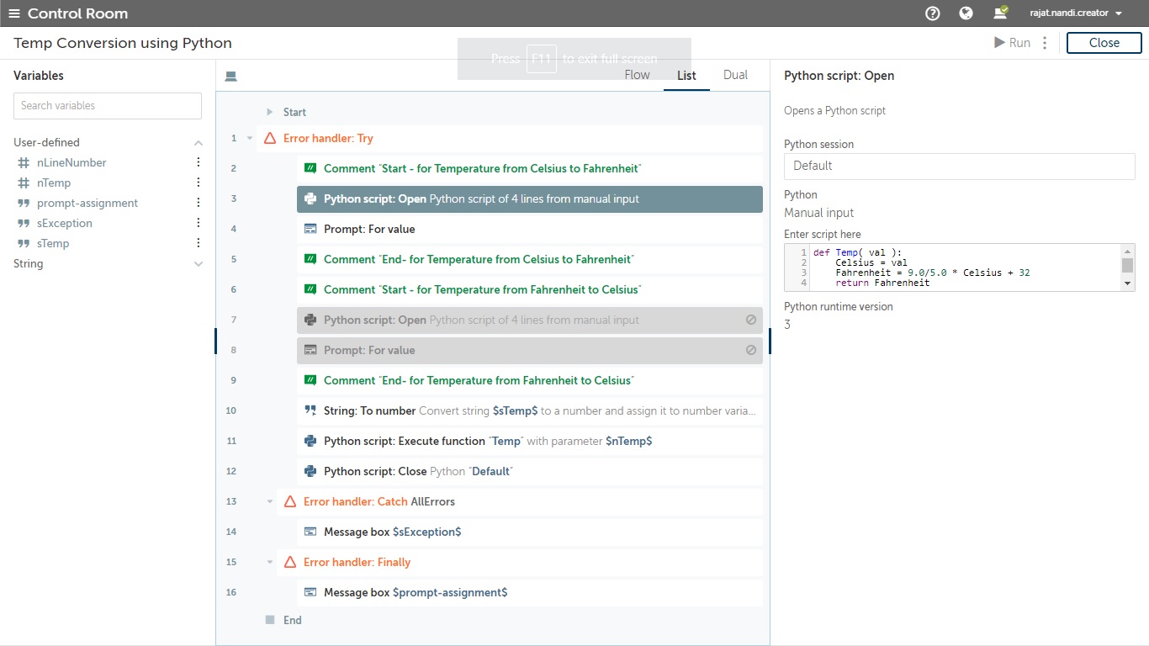Click the disabled marker on line 8 Prompt
Viewport: 1149px width, 646px height.
pyautogui.click(x=750, y=350)
